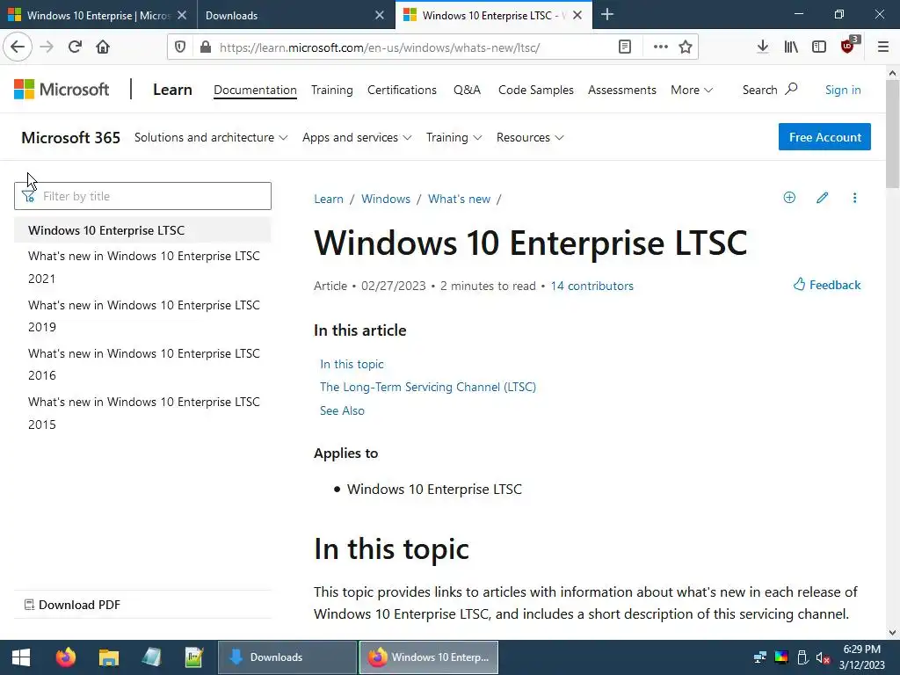Open a new browser tab
Screen dimensions: 900x675
click(x=606, y=14)
